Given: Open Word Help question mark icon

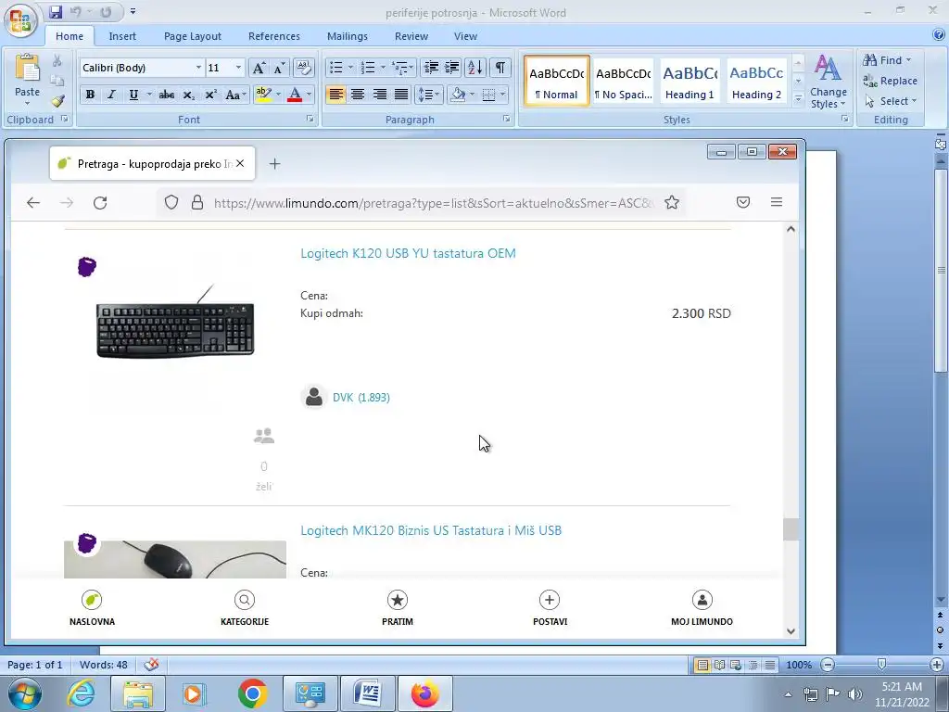Looking at the screenshot, I should click(x=939, y=35).
